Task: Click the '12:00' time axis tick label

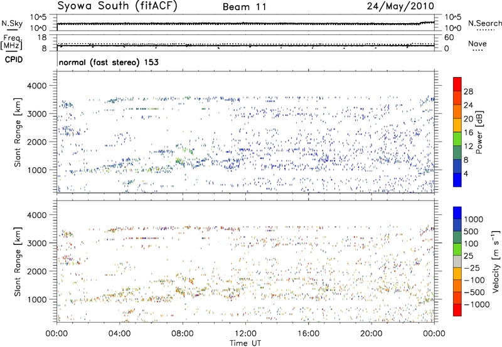Action: click(245, 334)
